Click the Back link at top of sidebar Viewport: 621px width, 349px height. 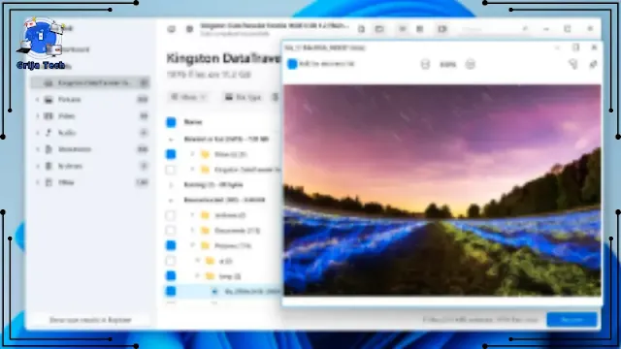coord(67,28)
